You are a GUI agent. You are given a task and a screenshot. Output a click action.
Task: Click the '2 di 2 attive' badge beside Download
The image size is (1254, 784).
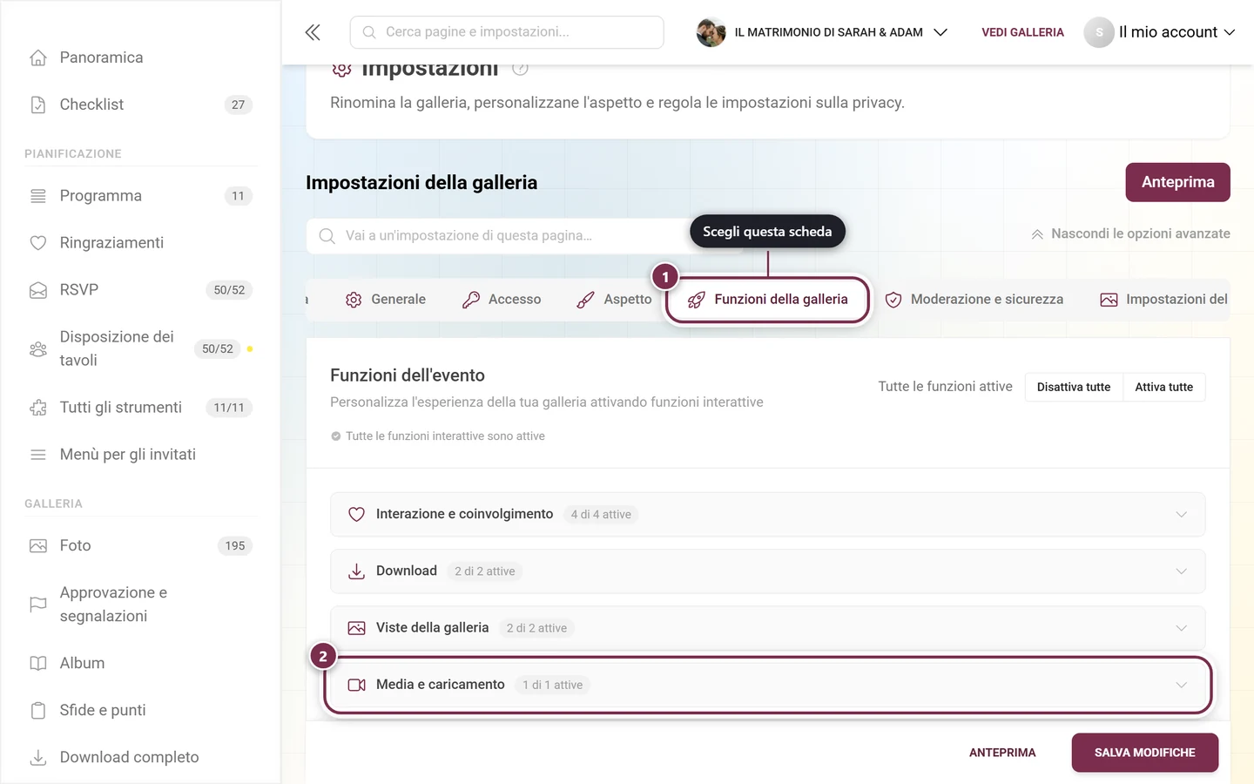485,571
